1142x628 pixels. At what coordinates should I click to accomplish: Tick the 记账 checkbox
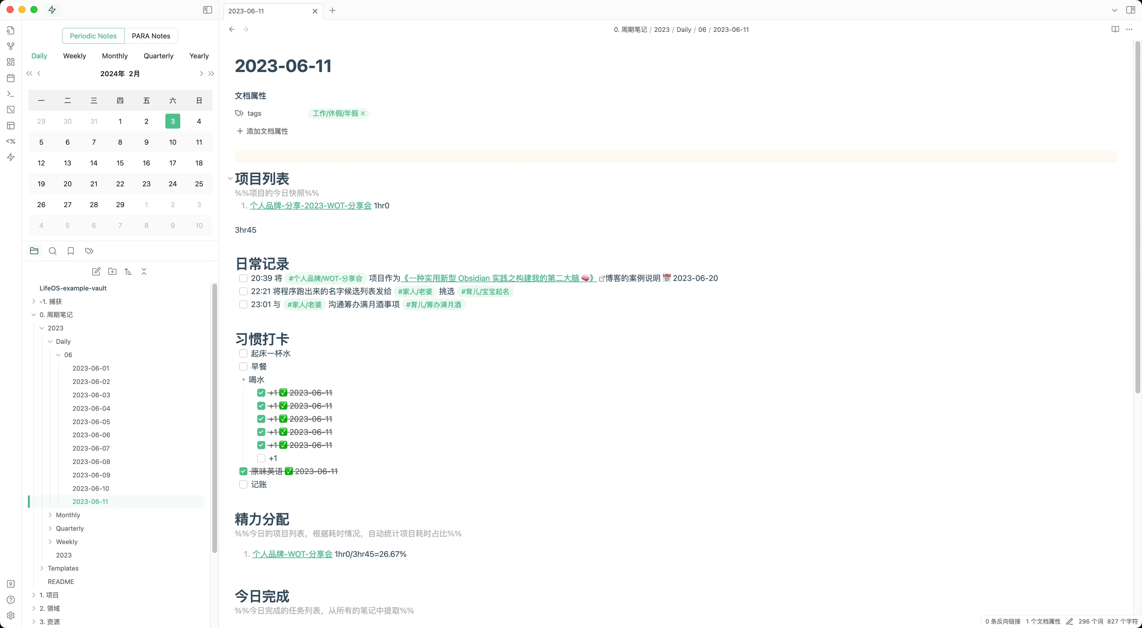243,484
